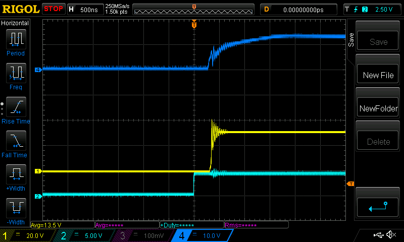Click the red STOP run status

(54, 9)
